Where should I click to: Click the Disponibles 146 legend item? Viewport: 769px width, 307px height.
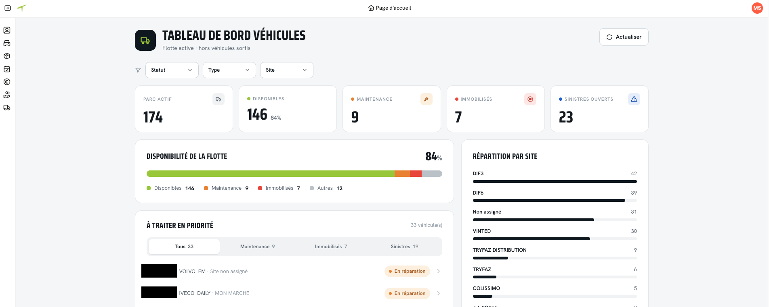tap(170, 188)
